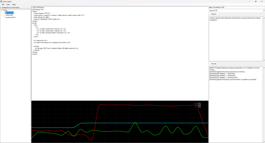Select about.html in the file tree
The image size is (265, 143).
tap(10, 13)
